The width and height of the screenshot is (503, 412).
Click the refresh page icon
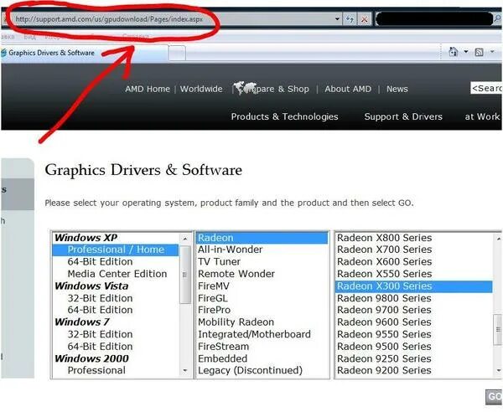coord(350,19)
